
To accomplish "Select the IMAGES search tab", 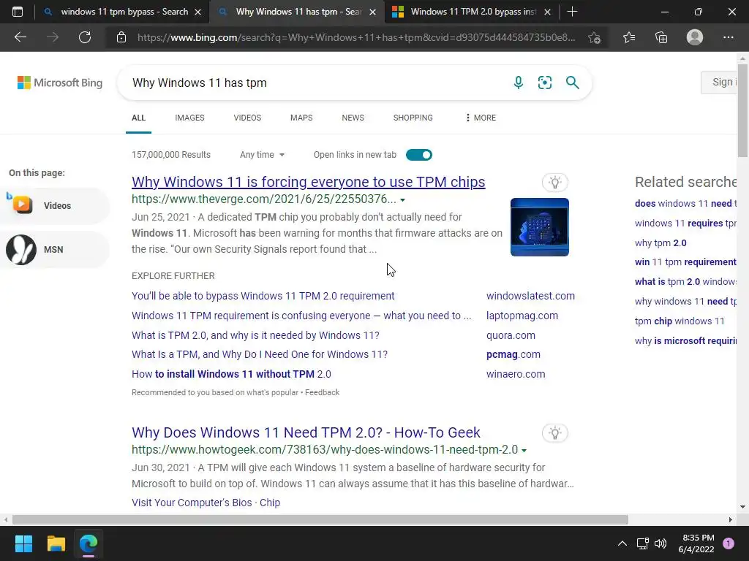I will [189, 118].
